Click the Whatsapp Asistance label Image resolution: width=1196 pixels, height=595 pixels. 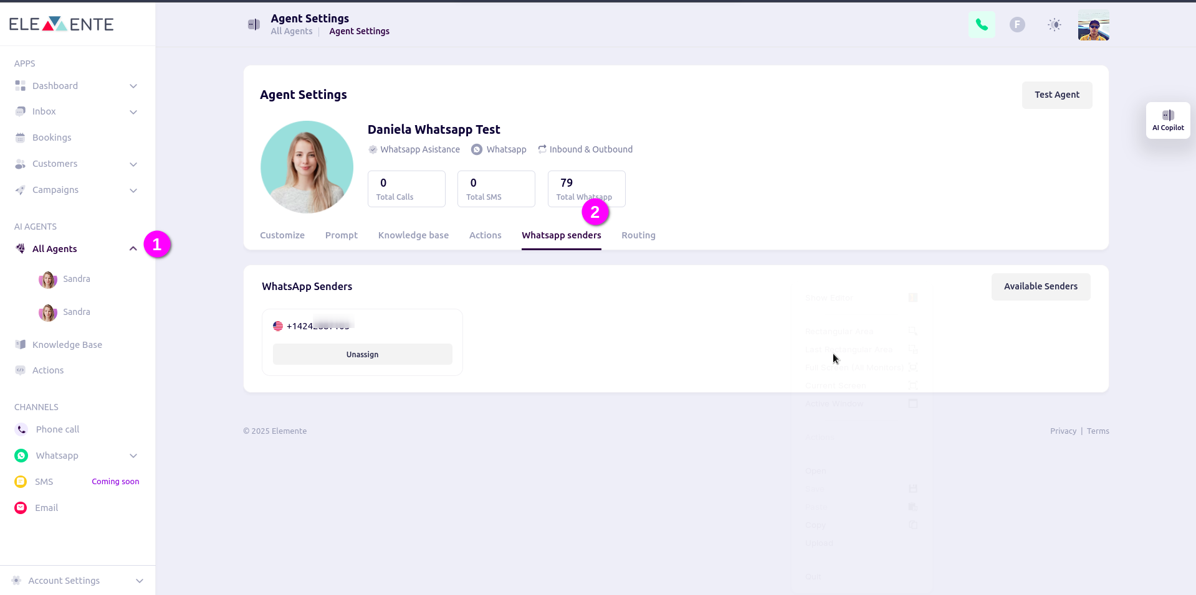pyautogui.click(x=420, y=149)
